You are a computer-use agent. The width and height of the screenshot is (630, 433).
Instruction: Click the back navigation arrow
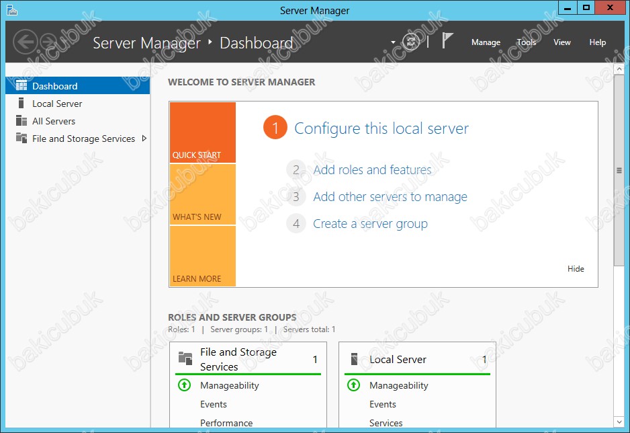(x=26, y=42)
